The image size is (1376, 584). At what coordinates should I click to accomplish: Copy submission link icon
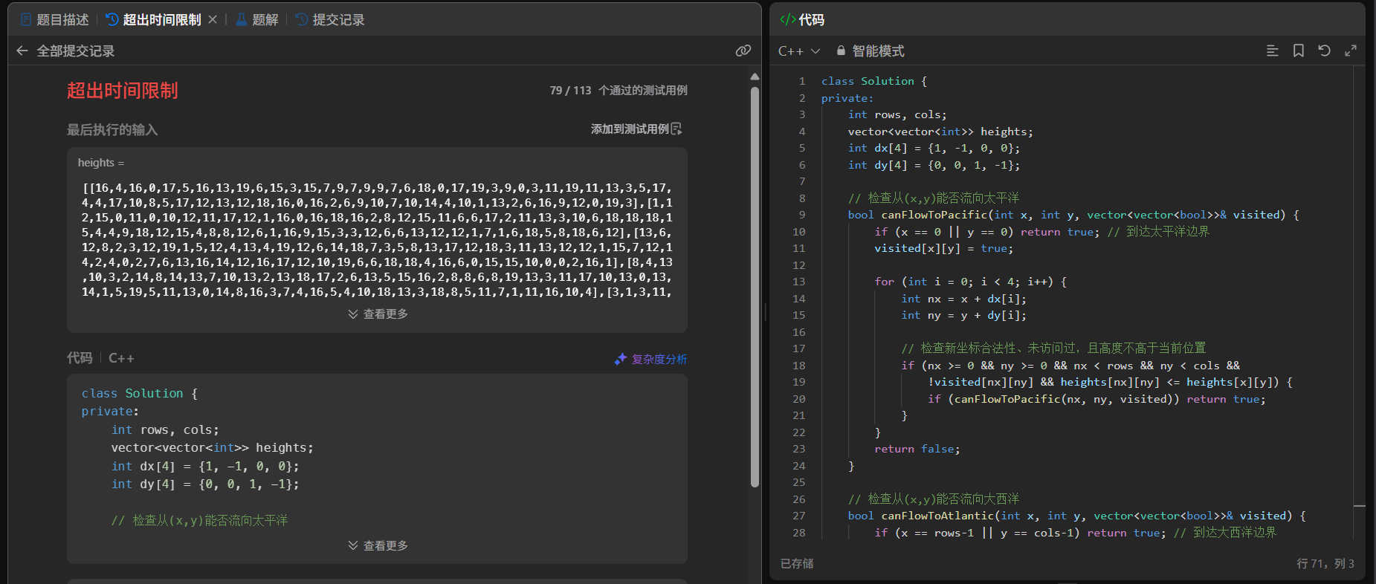(x=743, y=51)
